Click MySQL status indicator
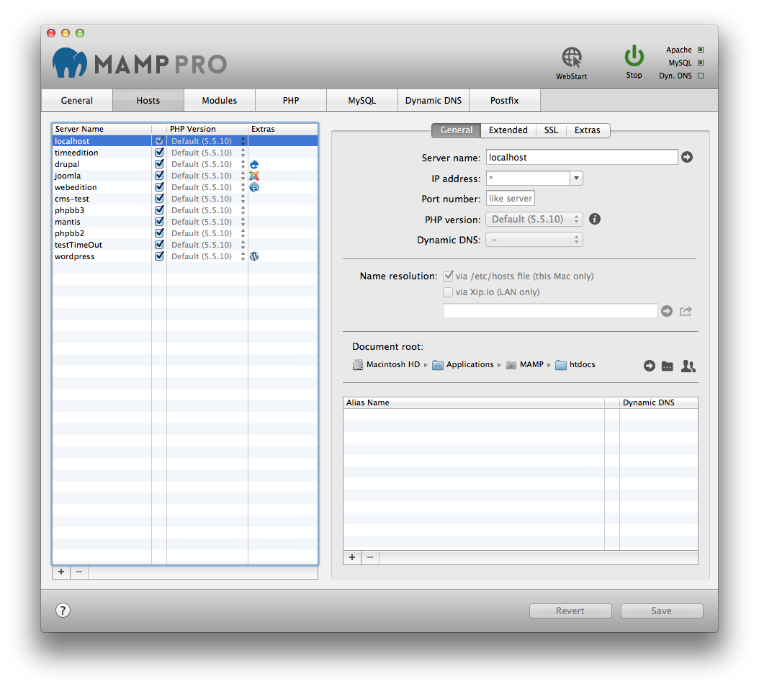Image resolution: width=759 pixels, height=689 pixels. (x=701, y=63)
